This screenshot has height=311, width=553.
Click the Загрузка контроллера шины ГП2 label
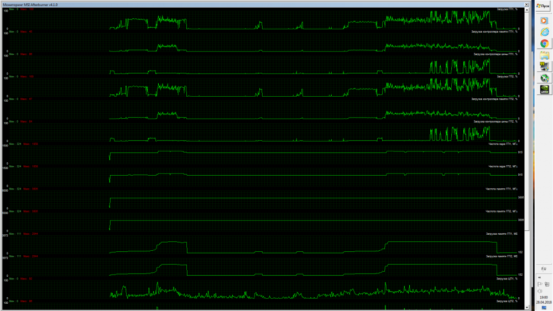coord(495,122)
